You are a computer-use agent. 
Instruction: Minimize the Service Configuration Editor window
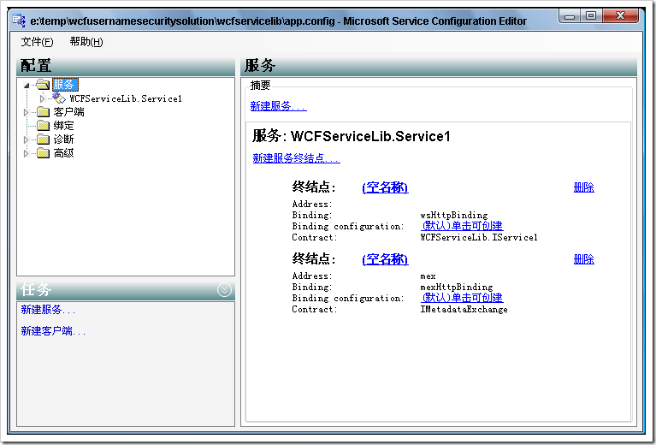(x=570, y=16)
